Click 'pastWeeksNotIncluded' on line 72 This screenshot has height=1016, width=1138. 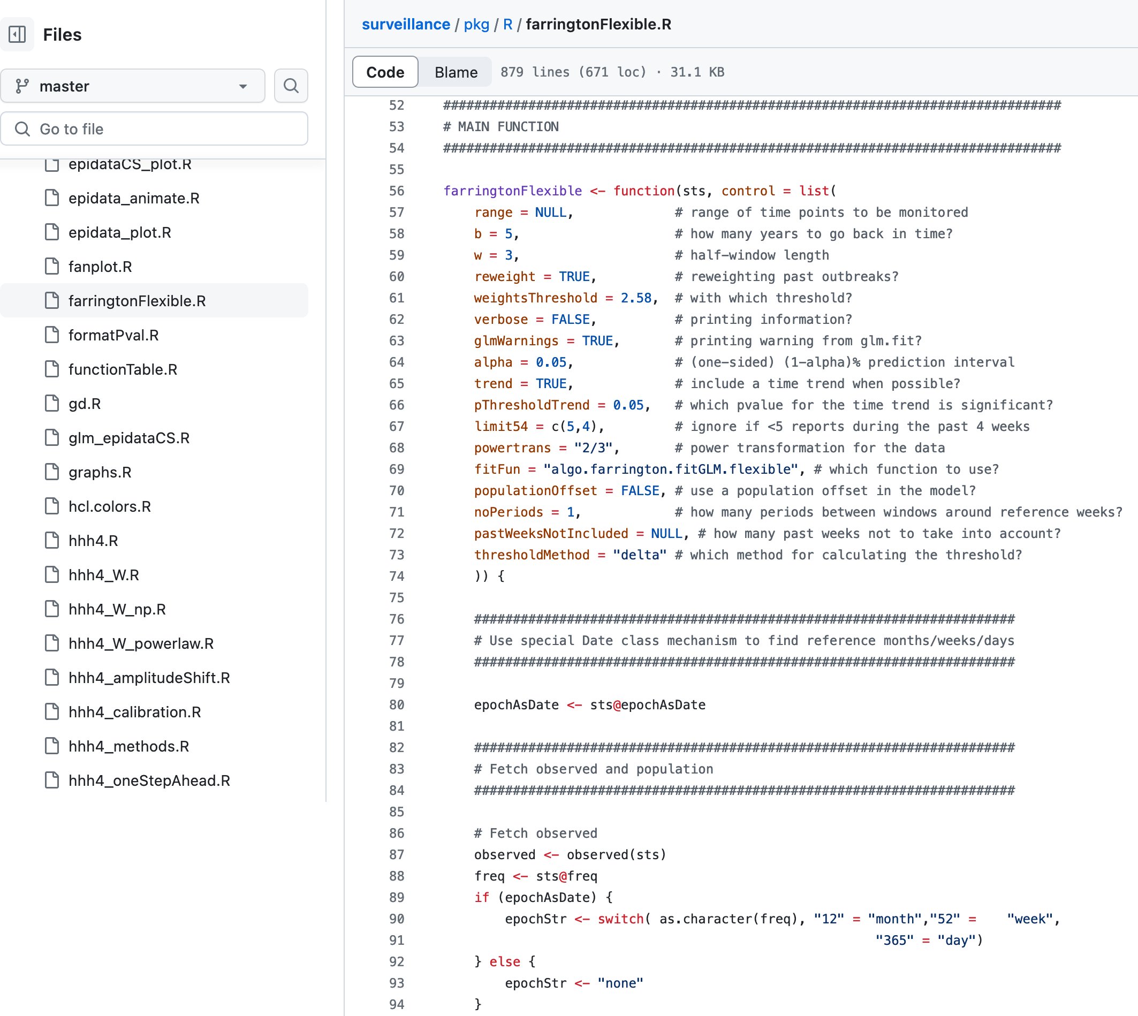point(551,534)
